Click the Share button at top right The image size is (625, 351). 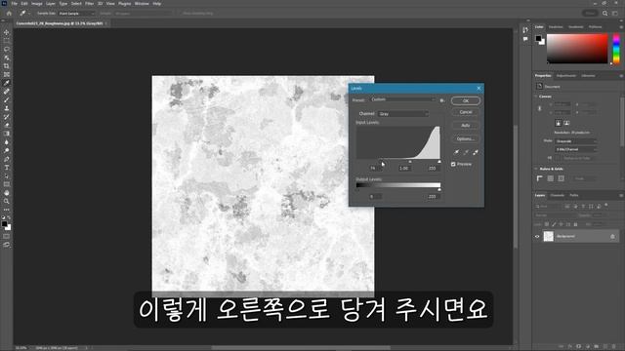[x=590, y=13]
